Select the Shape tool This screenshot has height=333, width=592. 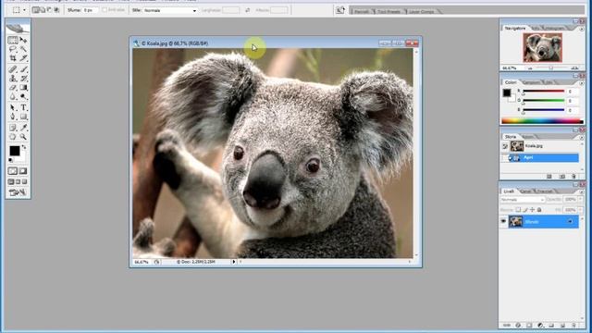[x=23, y=117]
